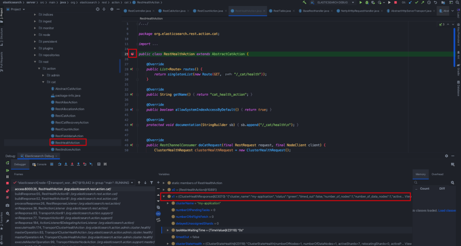
Task: Select the previous frame with the up arrow
Action: [x=139, y=183]
